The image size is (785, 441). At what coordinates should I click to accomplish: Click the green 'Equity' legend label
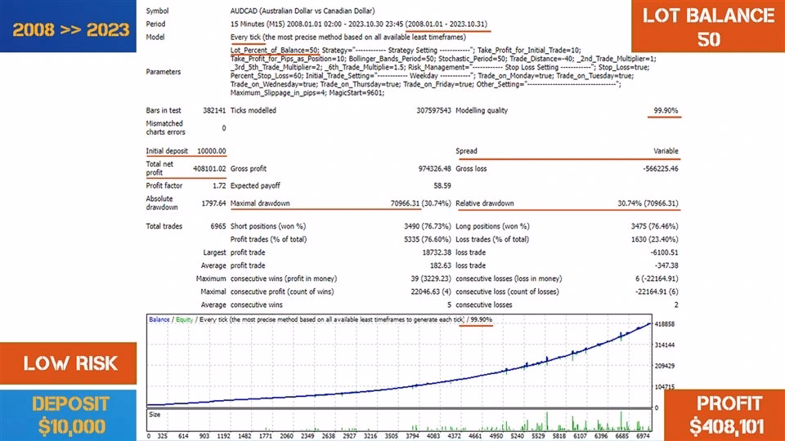click(x=184, y=319)
